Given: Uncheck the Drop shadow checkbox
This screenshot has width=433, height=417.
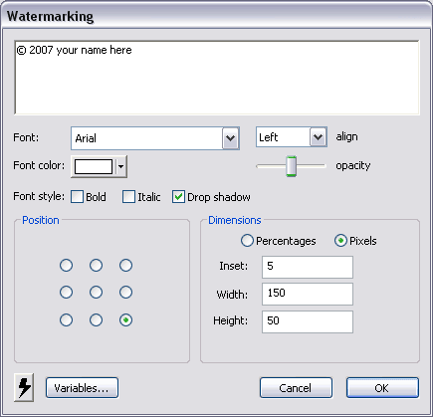Looking at the screenshot, I should click(x=178, y=197).
